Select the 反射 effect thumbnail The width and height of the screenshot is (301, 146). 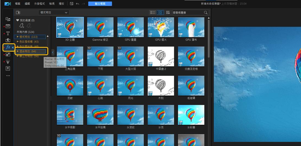pyautogui.click(x=70, y=86)
